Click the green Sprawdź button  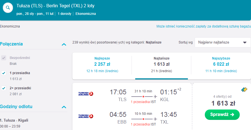(222, 115)
